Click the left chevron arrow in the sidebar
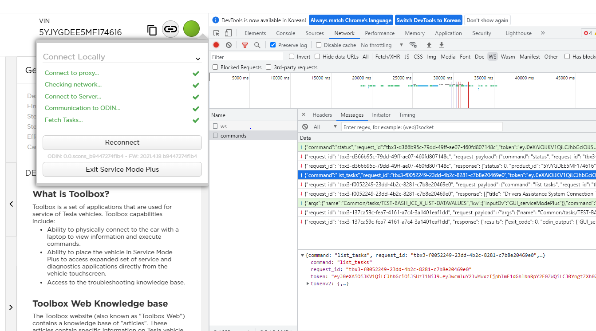The image size is (596, 331). coord(11,204)
